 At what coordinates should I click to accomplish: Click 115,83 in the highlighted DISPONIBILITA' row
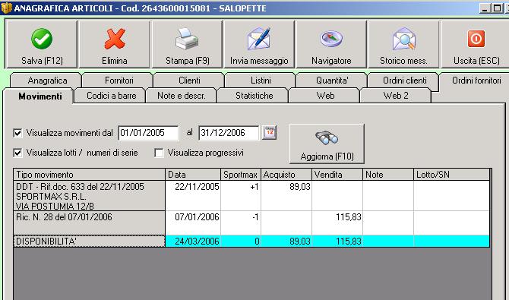click(337, 242)
